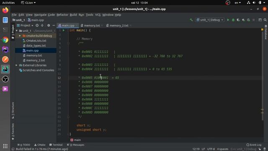The height and width of the screenshot is (151, 268).
Task: Open the VCS menu
Action: (x=98, y=15)
